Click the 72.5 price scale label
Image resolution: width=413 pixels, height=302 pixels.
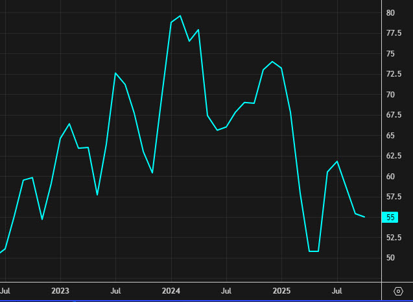[393, 75]
